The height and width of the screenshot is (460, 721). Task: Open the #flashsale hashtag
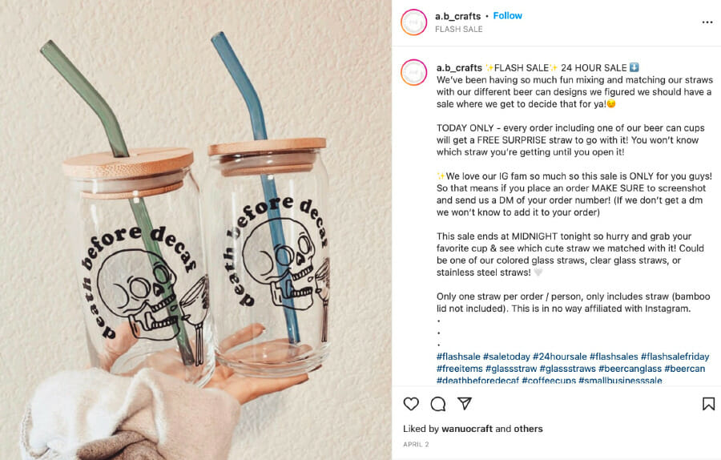pyautogui.click(x=458, y=357)
